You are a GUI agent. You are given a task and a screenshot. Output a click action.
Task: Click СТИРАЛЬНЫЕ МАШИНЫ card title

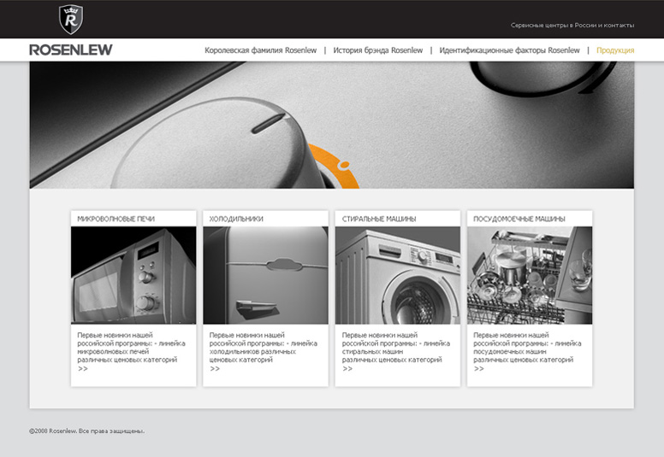379,219
